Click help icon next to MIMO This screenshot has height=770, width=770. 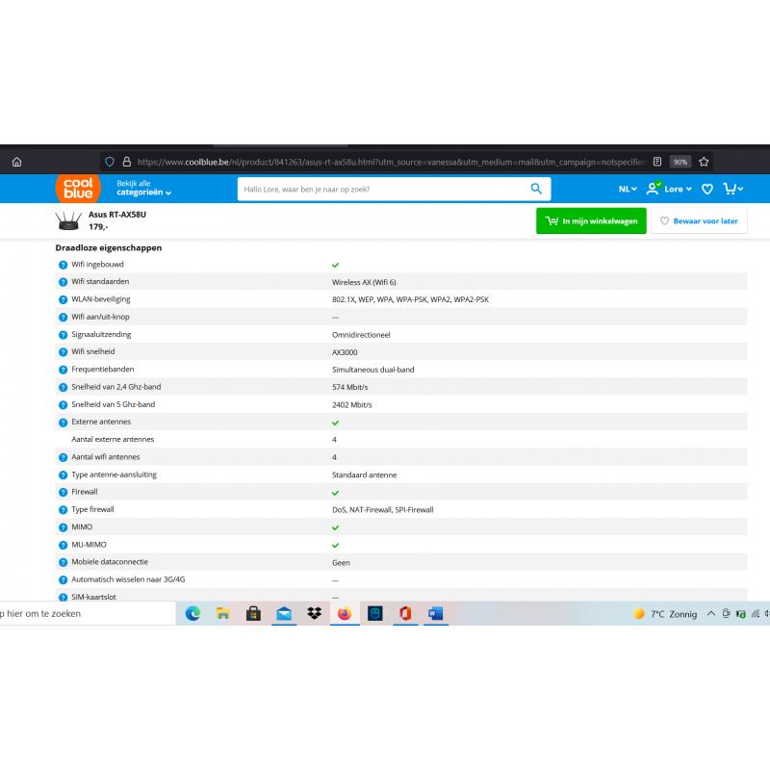click(63, 527)
